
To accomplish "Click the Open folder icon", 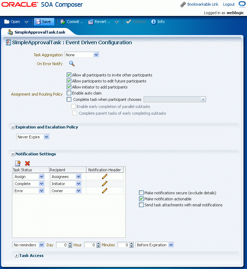I will [x=7, y=22].
